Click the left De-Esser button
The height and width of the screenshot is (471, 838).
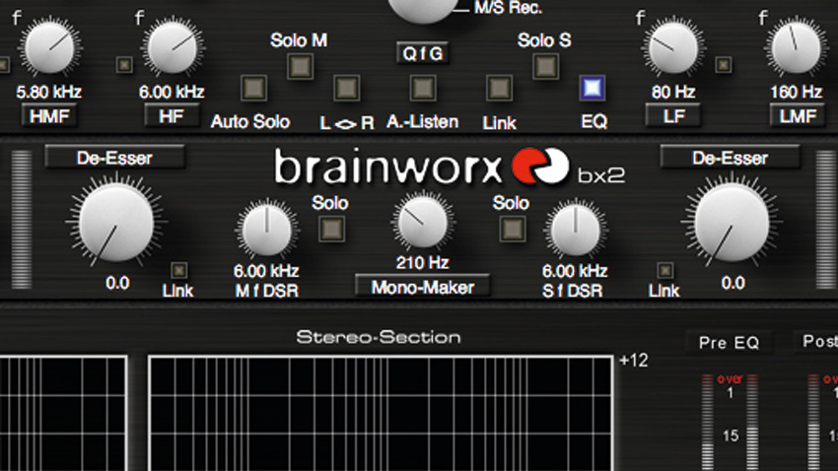click(x=115, y=158)
